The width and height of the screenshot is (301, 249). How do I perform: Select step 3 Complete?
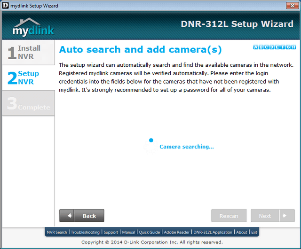coord(28,103)
